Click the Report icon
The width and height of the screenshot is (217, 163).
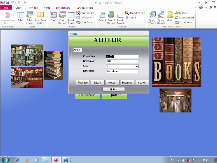click(102, 17)
